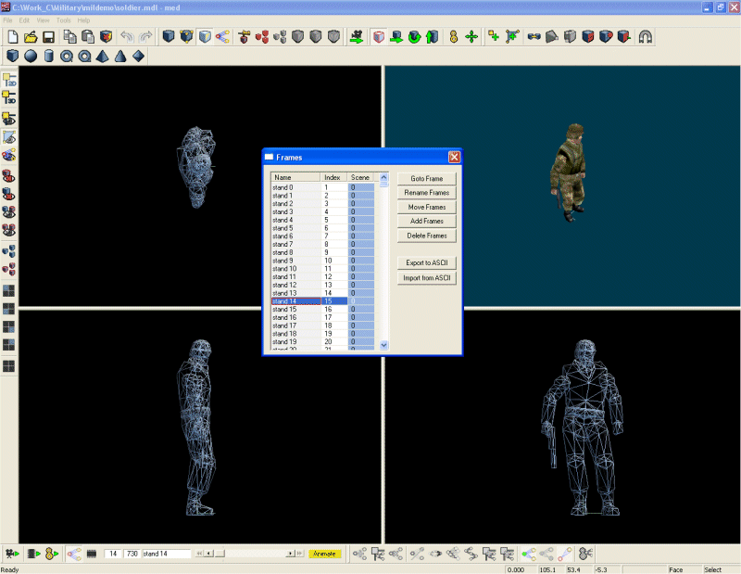Close the Frames dialog
Viewport: 741px width, 574px height.
click(x=454, y=157)
